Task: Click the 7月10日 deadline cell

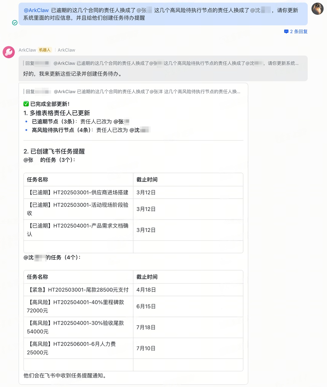Action: 188,348
